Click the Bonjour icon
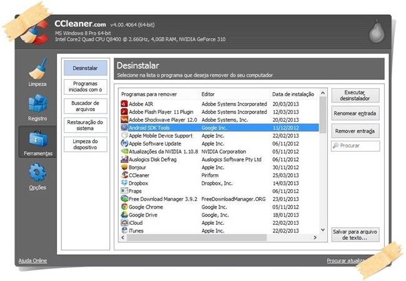The image size is (406, 281). (x=124, y=167)
